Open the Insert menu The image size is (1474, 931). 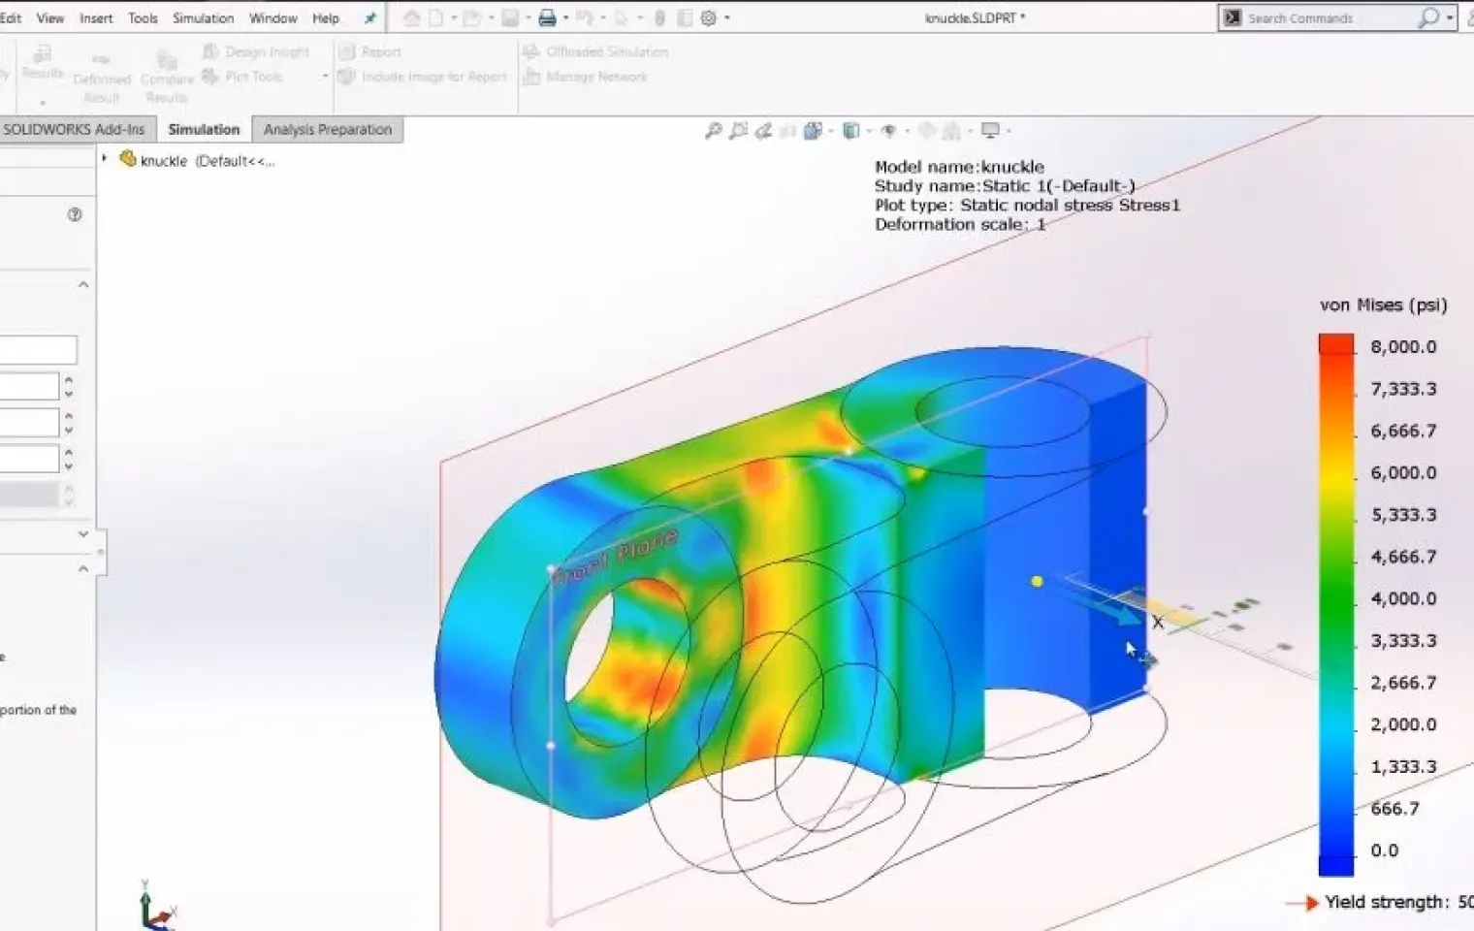click(x=96, y=17)
